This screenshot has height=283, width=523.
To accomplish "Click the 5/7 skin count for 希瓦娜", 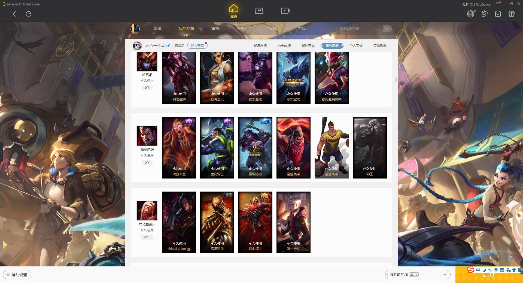I will [x=147, y=88].
